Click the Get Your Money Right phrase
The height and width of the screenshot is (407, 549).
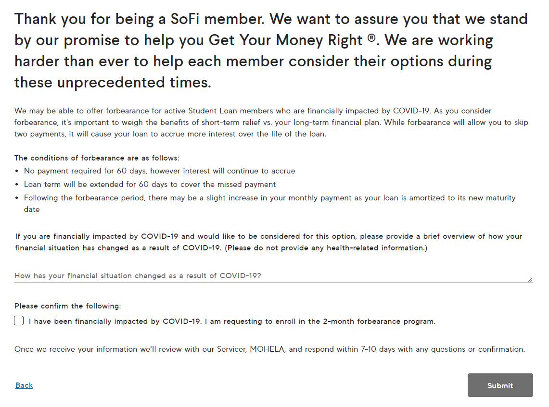pos(285,40)
